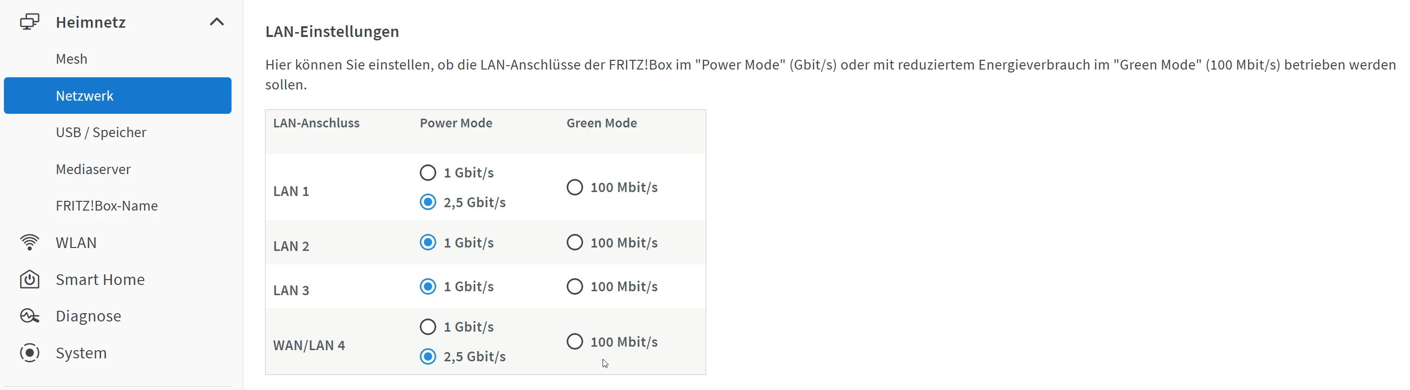Collapse the Heimnetz menu chevron
Viewport: 1410px width, 390px height.
pyautogui.click(x=217, y=22)
